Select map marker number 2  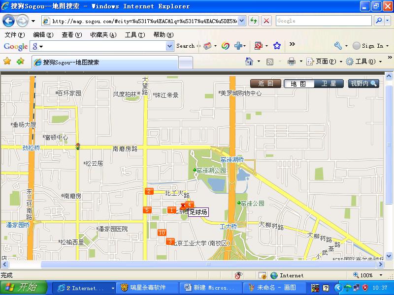pos(149,191)
